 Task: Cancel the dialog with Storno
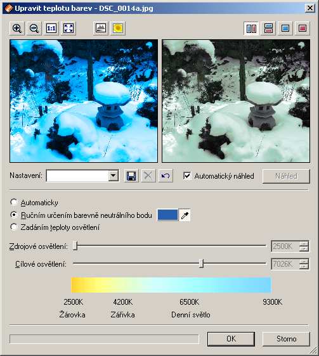pyautogui.click(x=286, y=339)
